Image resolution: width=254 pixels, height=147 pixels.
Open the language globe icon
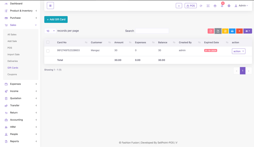pos(229,6)
